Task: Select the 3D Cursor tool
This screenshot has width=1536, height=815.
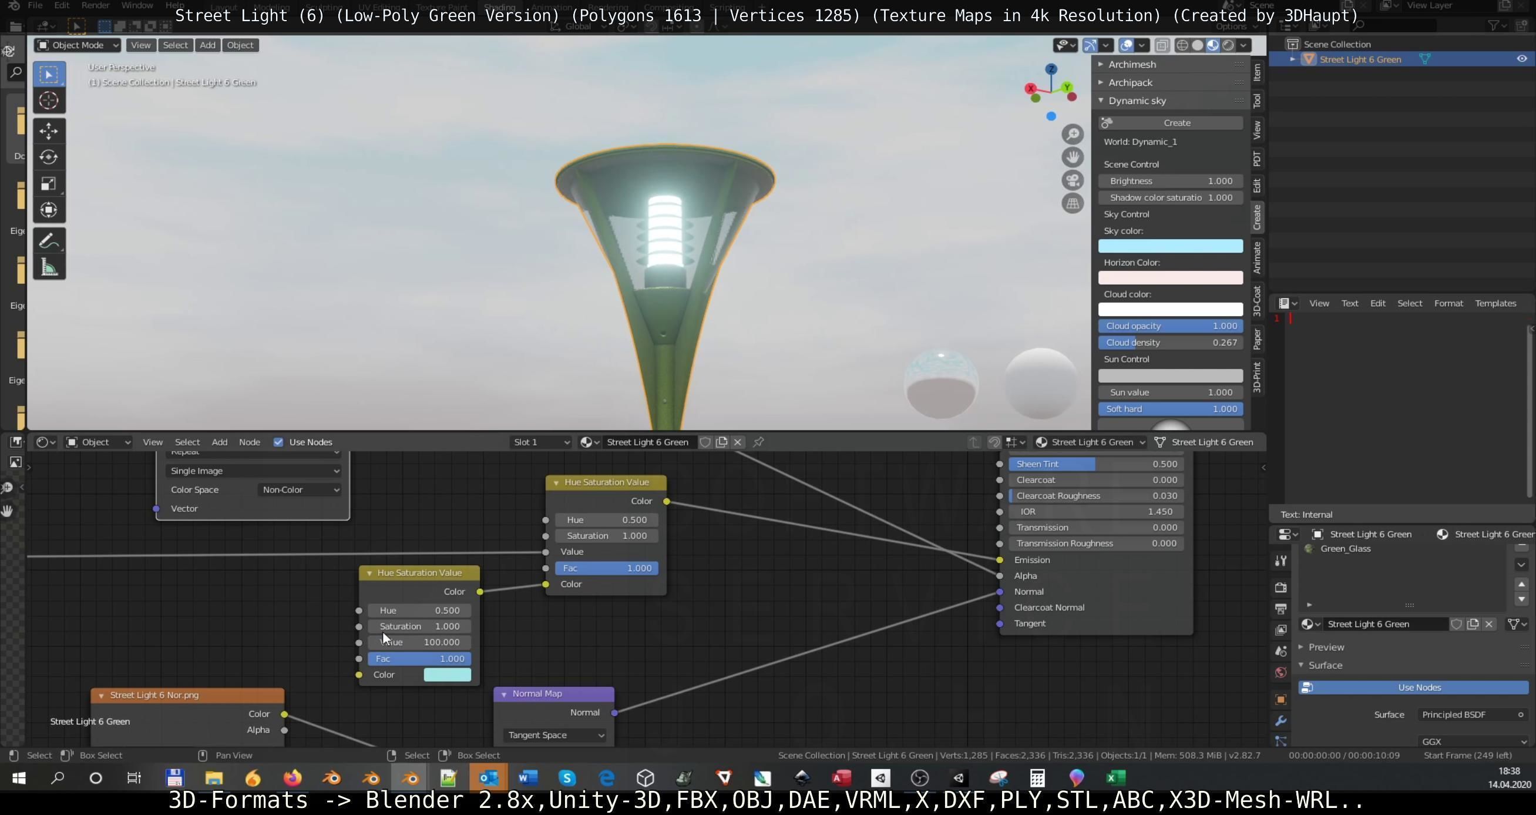Action: [x=49, y=101]
